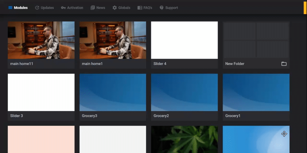Click the News newspaper icon
Viewport: 307px width, 153px height.
tap(93, 8)
